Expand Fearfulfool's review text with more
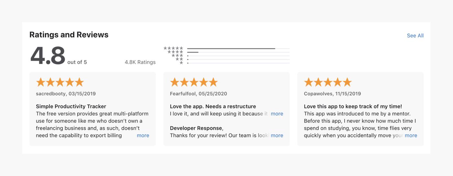 click(x=277, y=114)
